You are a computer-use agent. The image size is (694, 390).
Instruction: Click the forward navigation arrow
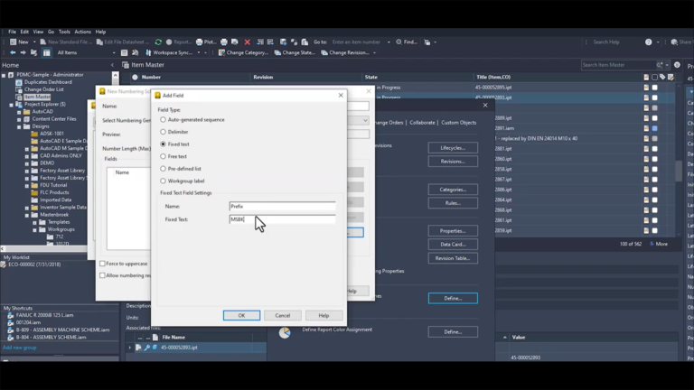click(23, 52)
